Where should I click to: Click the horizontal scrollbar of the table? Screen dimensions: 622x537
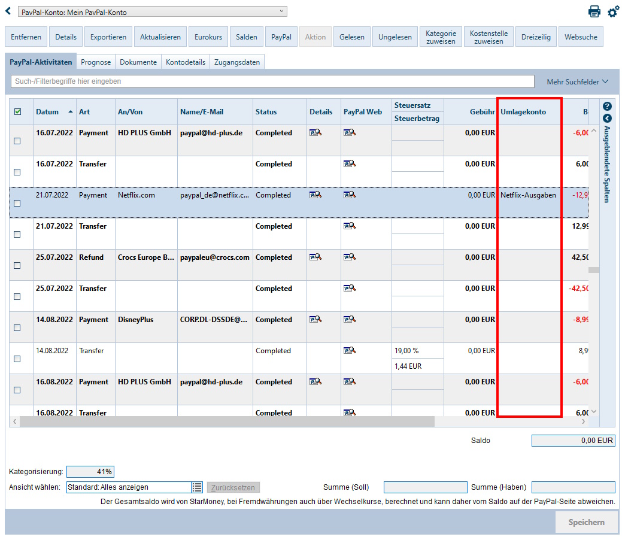pos(227,421)
